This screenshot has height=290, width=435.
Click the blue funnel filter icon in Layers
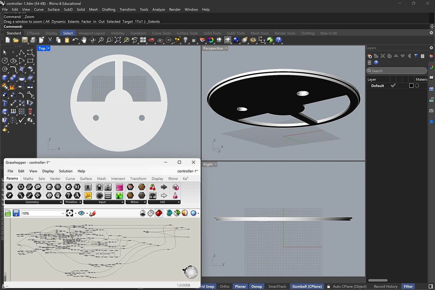tap(416, 56)
